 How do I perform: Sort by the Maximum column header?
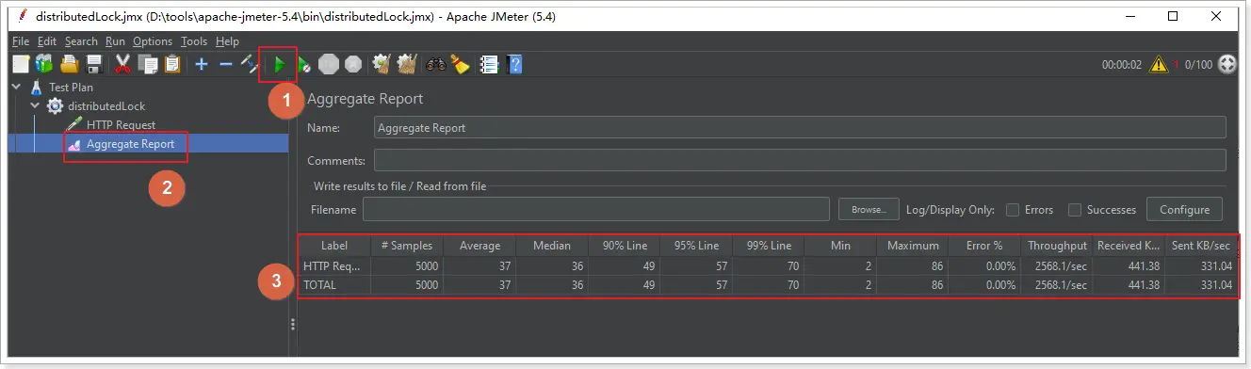tap(913, 246)
